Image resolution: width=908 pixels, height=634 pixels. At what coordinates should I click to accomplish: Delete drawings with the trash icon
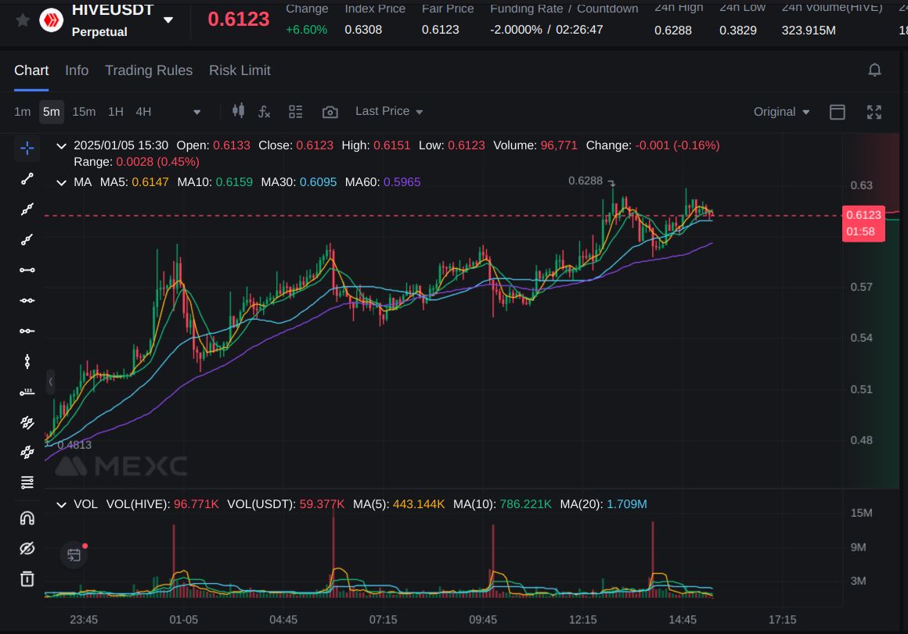coord(27,578)
